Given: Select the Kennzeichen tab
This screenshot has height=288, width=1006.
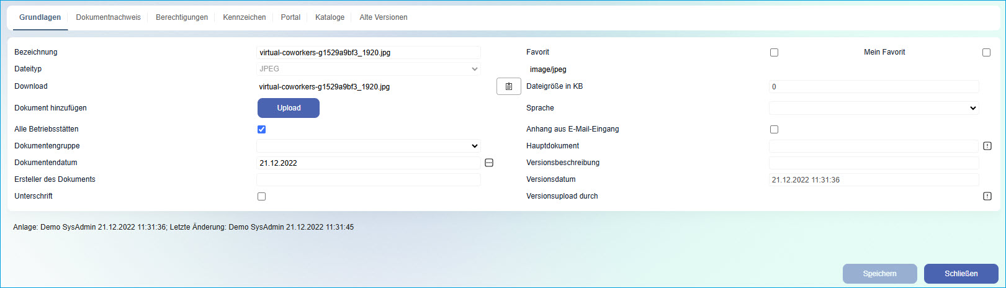Looking at the screenshot, I should point(245,17).
